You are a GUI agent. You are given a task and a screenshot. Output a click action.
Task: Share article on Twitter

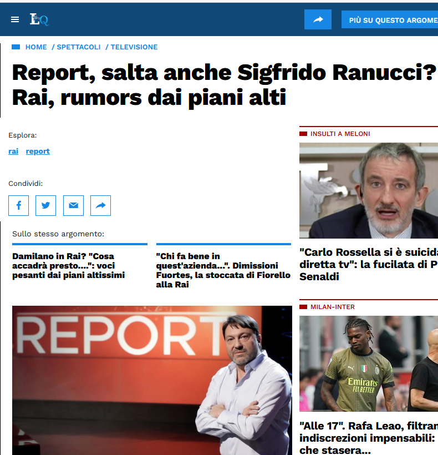click(x=46, y=205)
